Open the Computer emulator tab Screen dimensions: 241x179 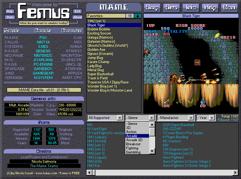(x=72, y=31)
